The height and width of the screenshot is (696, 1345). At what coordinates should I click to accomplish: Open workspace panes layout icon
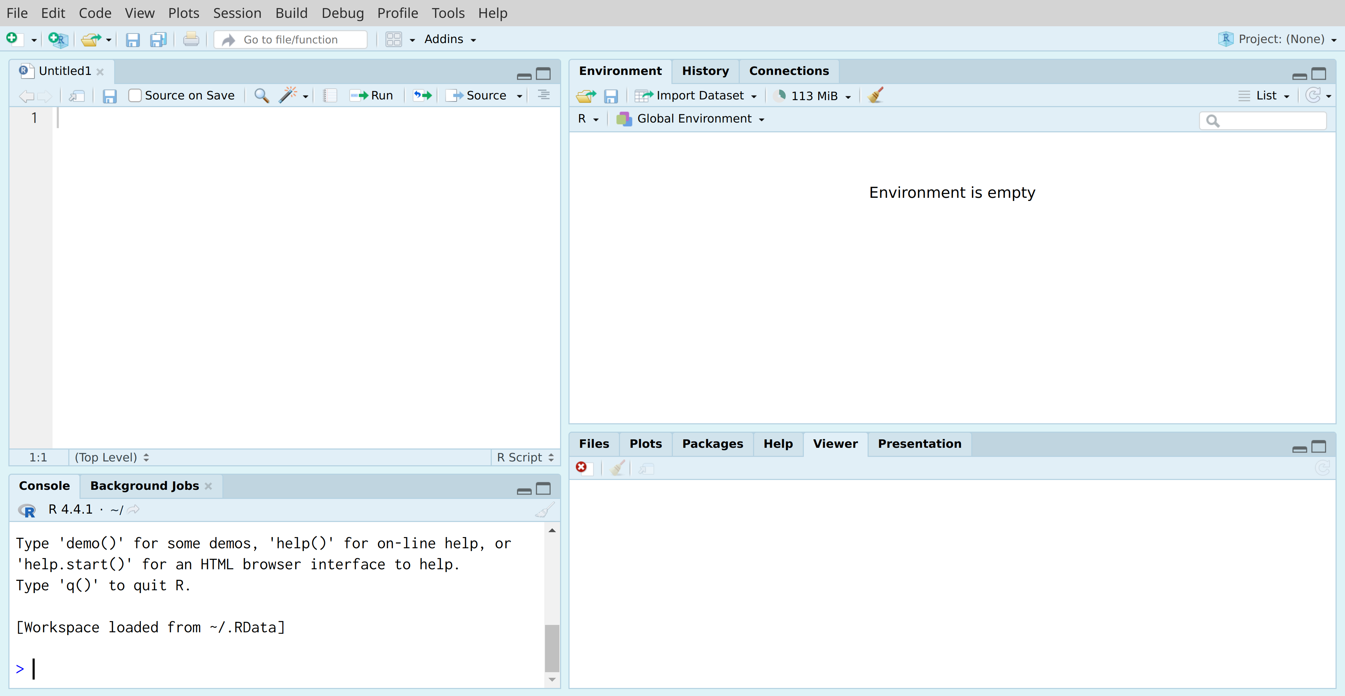click(x=394, y=40)
